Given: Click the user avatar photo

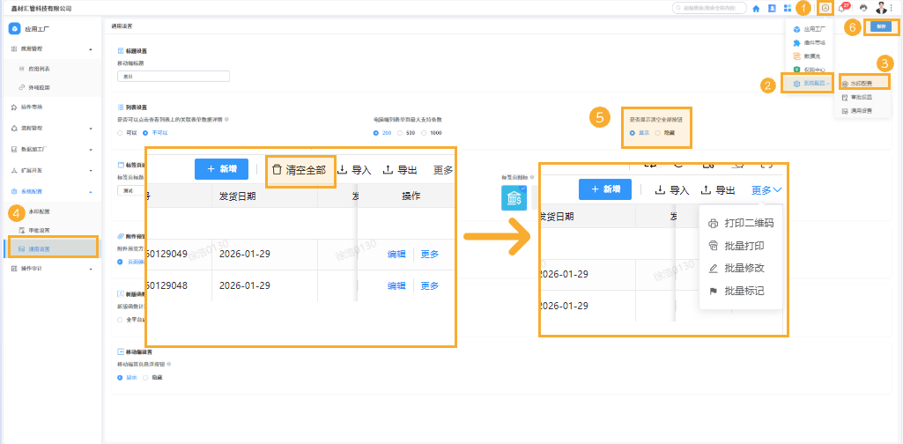Looking at the screenshot, I should pos(881,8).
